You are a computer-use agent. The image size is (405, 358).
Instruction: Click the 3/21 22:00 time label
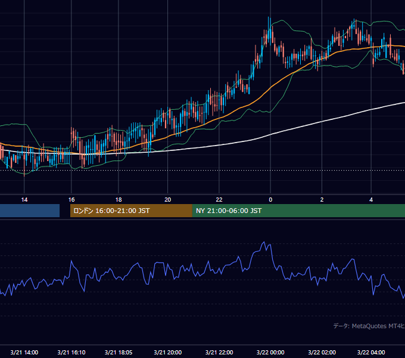click(219, 352)
